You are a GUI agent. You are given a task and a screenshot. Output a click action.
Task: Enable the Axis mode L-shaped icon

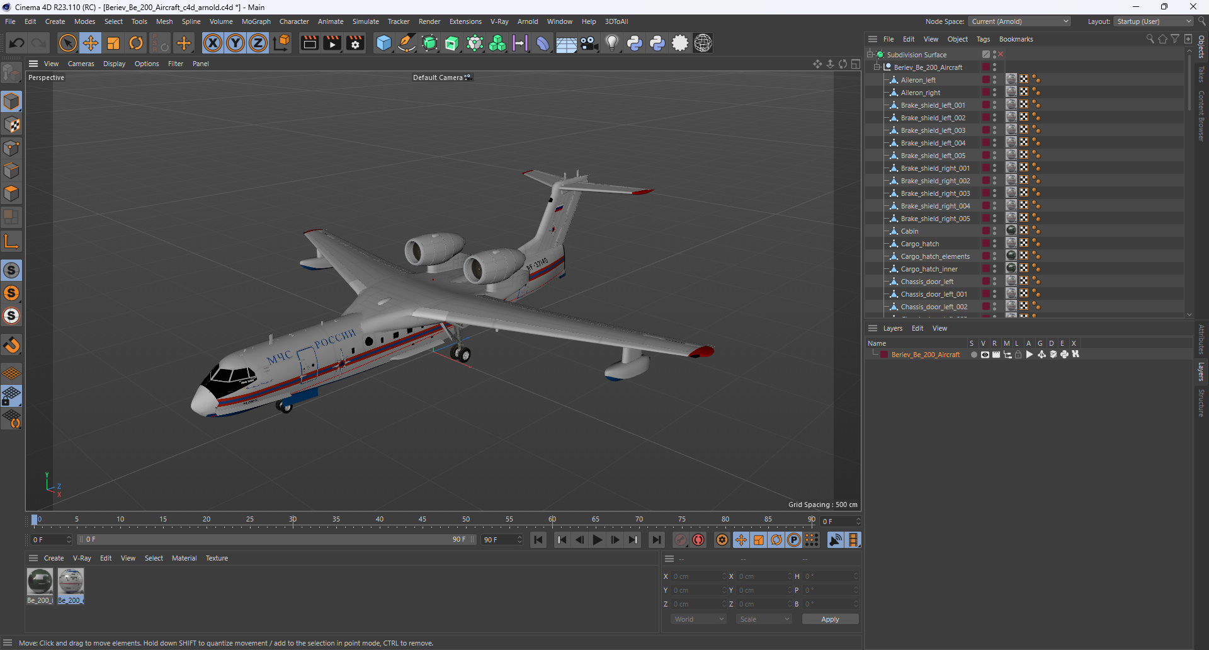coord(11,241)
